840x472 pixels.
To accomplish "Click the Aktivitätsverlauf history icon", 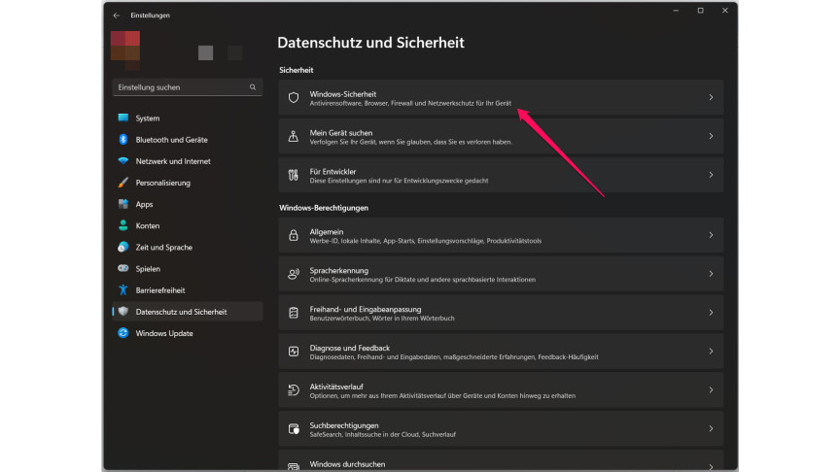I will click(294, 390).
